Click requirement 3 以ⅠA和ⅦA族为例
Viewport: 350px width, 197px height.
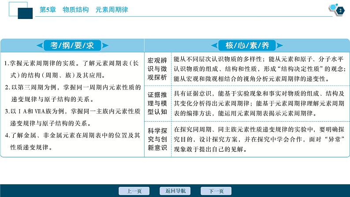pos(73,117)
